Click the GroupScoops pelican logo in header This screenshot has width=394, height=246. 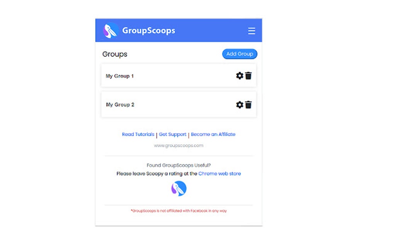click(x=110, y=30)
